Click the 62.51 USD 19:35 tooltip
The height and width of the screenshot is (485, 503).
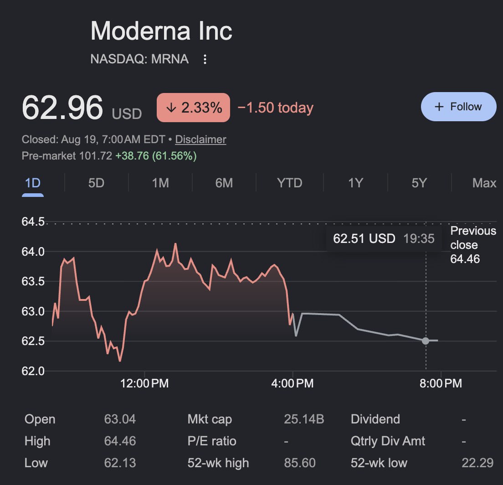pos(384,238)
